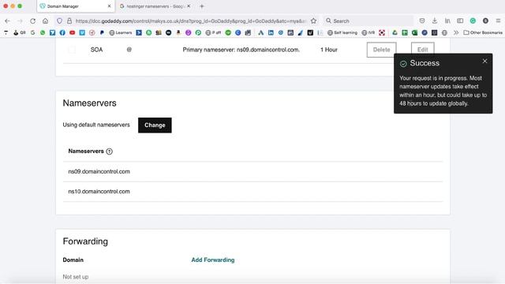
Task: Toggle the sidebar view icon
Action: pos(460,21)
